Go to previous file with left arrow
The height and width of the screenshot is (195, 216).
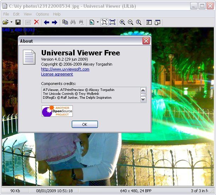[x=47, y=22]
